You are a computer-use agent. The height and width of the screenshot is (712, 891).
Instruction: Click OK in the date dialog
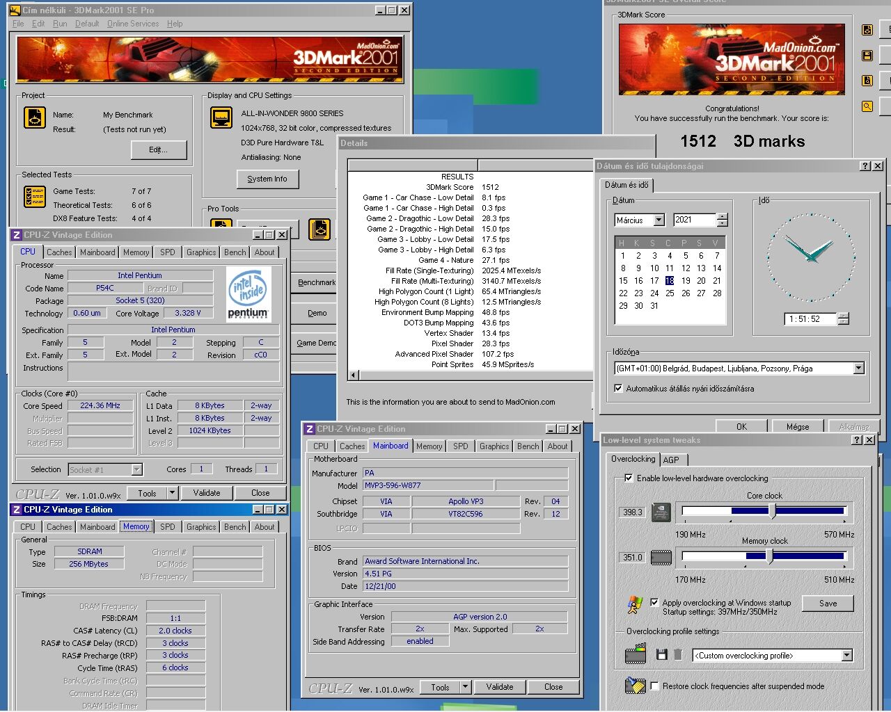[742, 426]
